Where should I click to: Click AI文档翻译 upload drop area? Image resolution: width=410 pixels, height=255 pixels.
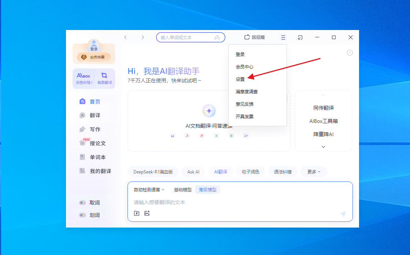point(209,121)
